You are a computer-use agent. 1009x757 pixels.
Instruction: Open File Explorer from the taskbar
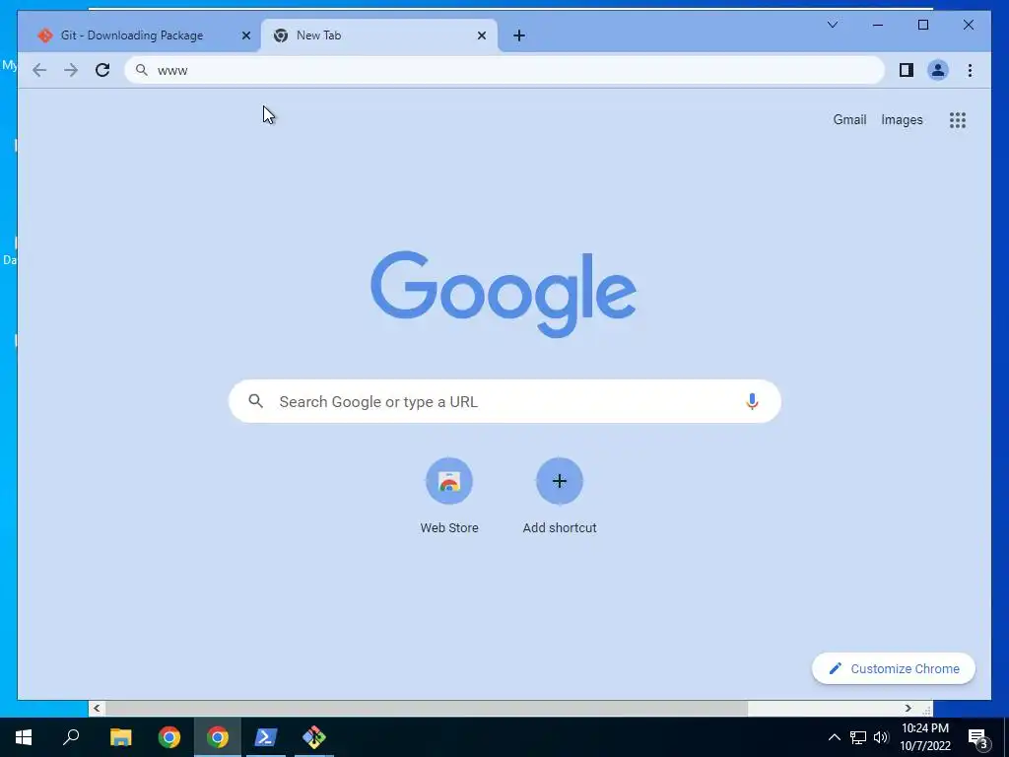tap(120, 737)
